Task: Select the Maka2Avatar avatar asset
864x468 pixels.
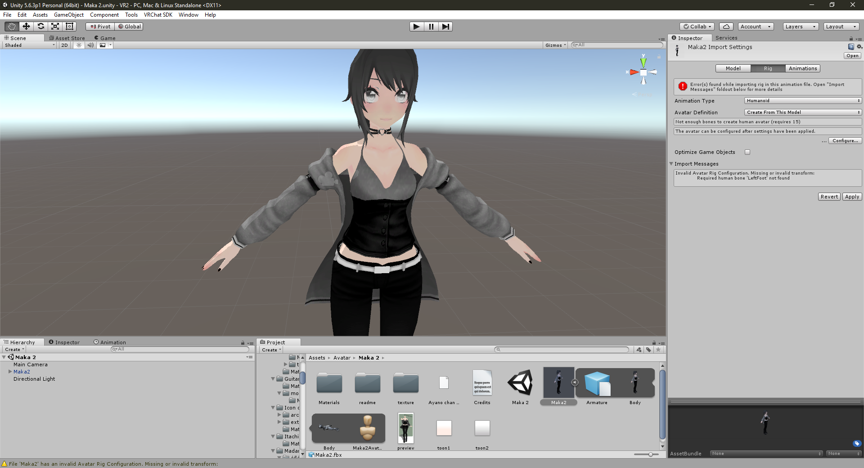Action: 368,432
